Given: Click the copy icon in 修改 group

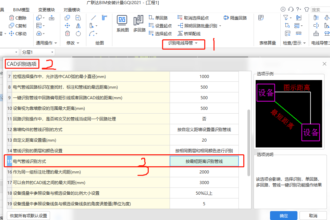Looking at the screenshot, I should pyautogui.click(x=68, y=18).
